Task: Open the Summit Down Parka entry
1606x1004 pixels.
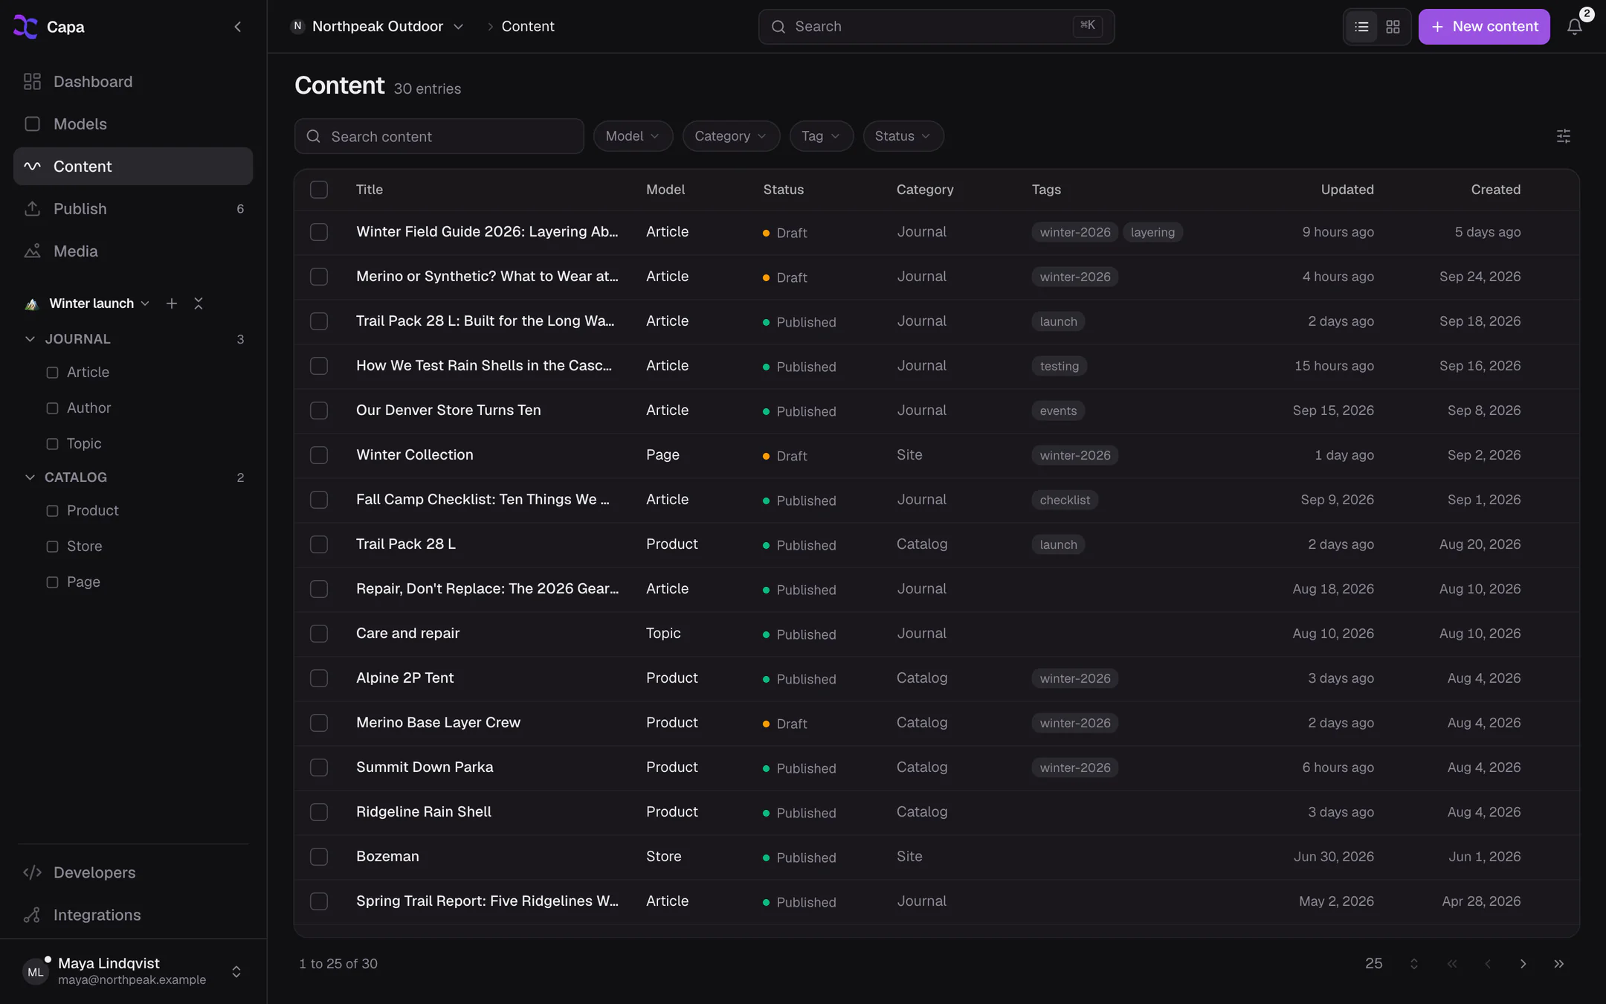Action: click(x=425, y=768)
